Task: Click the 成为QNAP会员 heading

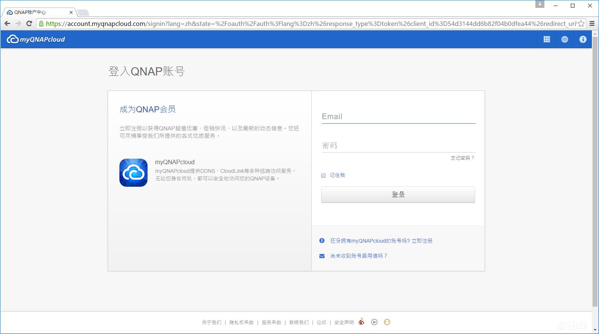Action: coord(148,109)
